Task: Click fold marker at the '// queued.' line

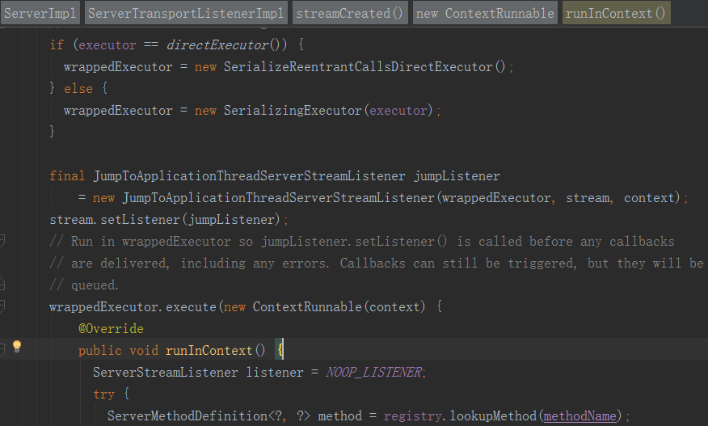Action: pyautogui.click(x=2, y=285)
